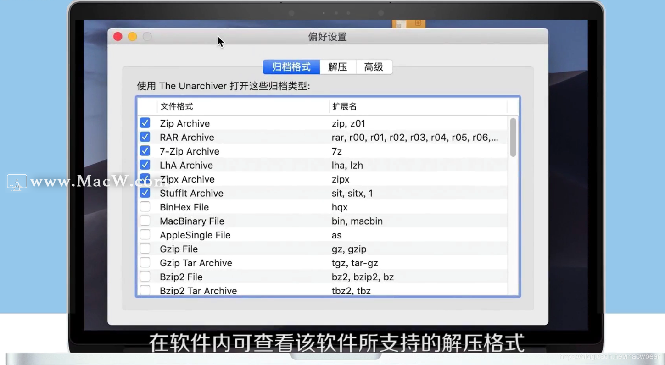Click the 'hqx' extension cell
Viewport: 665px width, 365px height.
point(340,207)
